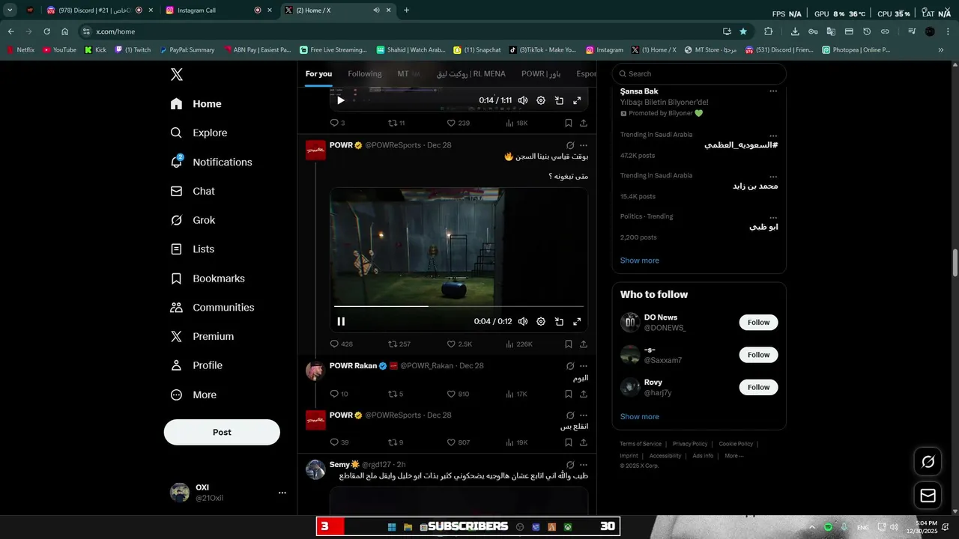Image resolution: width=959 pixels, height=539 pixels.
Task: Open Terms of Service link
Action: tap(641, 444)
